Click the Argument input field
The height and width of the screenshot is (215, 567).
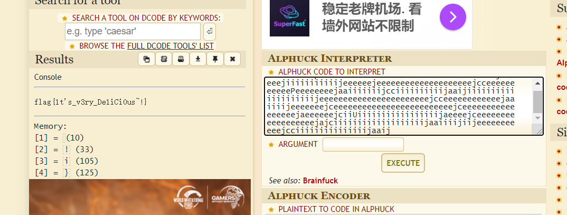click(x=363, y=144)
